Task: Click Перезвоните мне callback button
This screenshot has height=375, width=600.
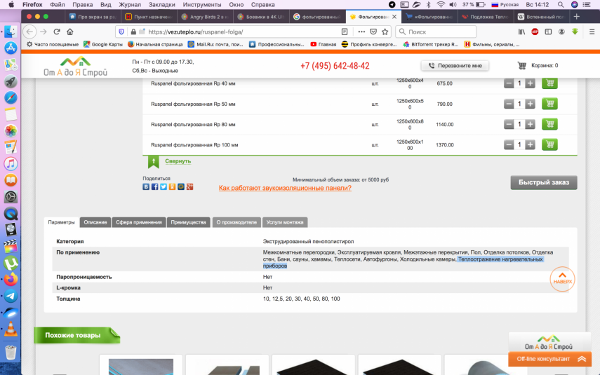Action: coord(455,65)
